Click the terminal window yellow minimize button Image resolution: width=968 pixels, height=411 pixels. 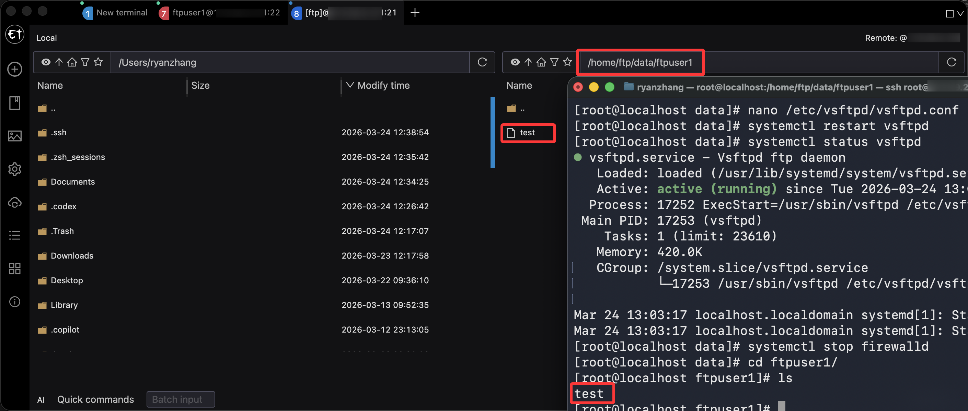(594, 87)
